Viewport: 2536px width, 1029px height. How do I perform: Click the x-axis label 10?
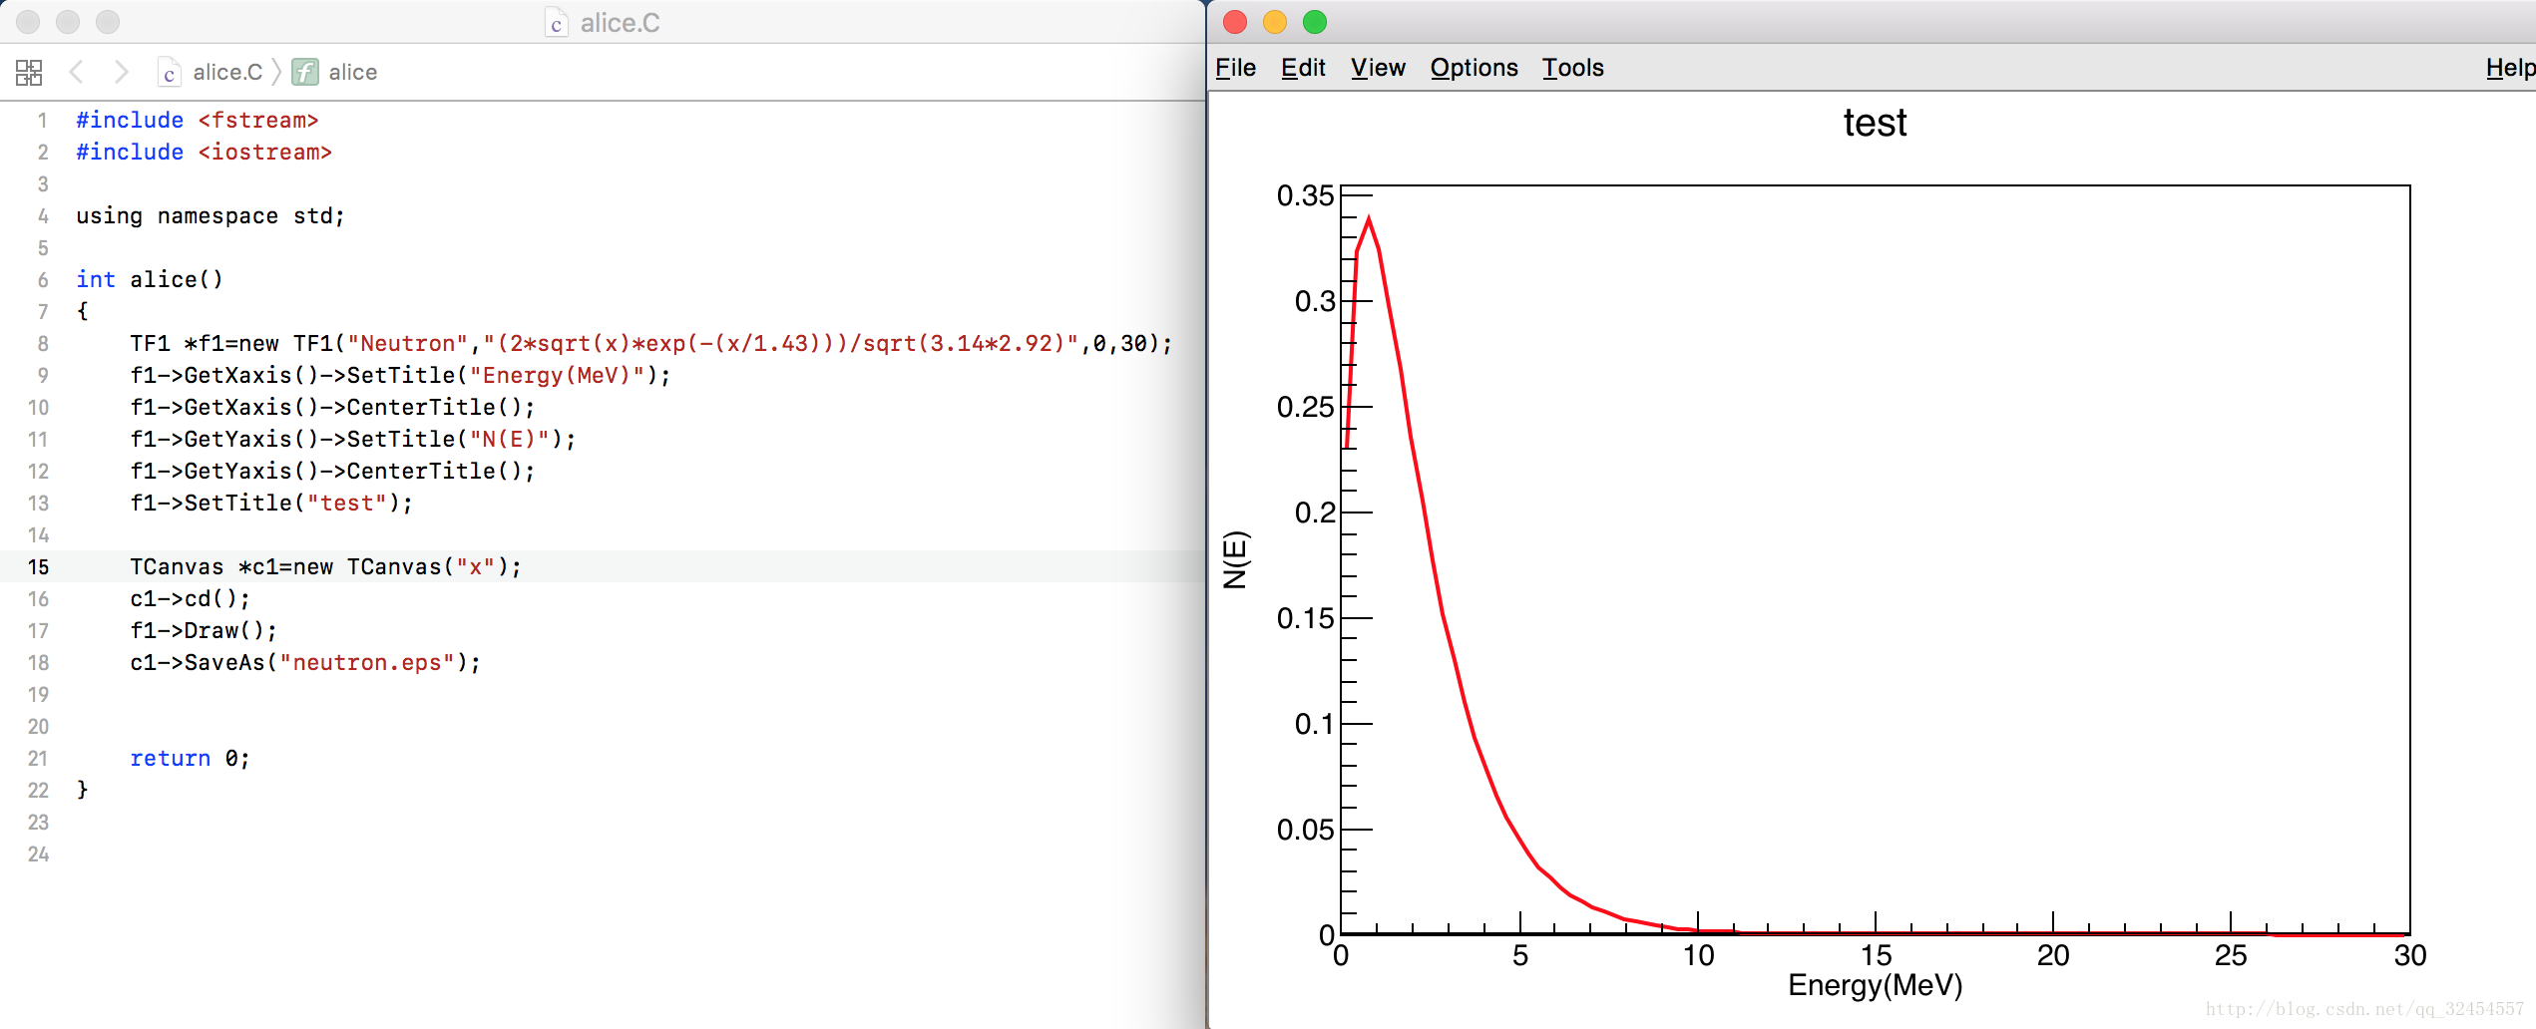click(1698, 955)
